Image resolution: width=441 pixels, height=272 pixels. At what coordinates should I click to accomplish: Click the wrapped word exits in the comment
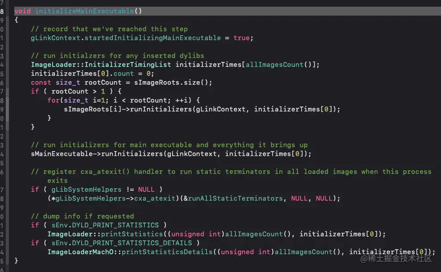pyautogui.click(x=58, y=181)
